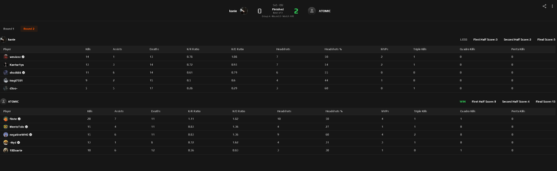Click K/D Ratio header in ATOMIC table
The width and height of the screenshot is (557, 171).
tap(238, 111)
